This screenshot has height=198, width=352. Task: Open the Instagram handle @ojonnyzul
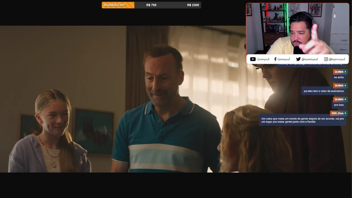pyautogui.click(x=337, y=59)
